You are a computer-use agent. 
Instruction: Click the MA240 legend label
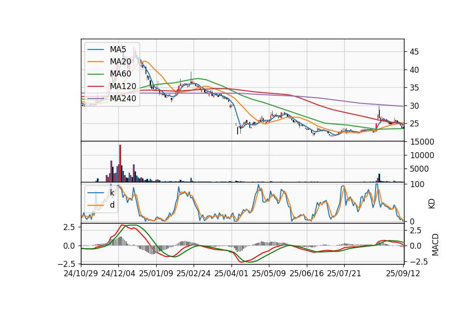tap(123, 98)
